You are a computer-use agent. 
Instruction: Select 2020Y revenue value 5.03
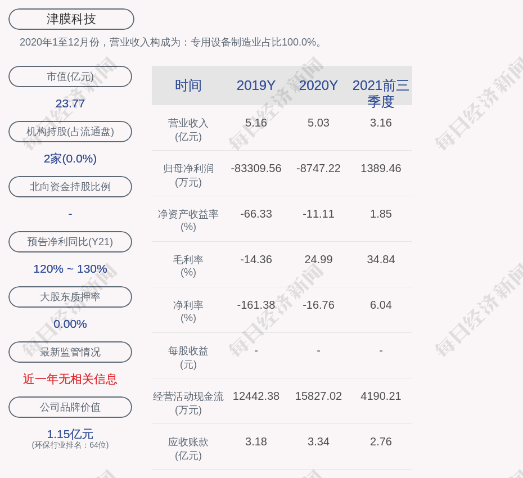(x=318, y=123)
